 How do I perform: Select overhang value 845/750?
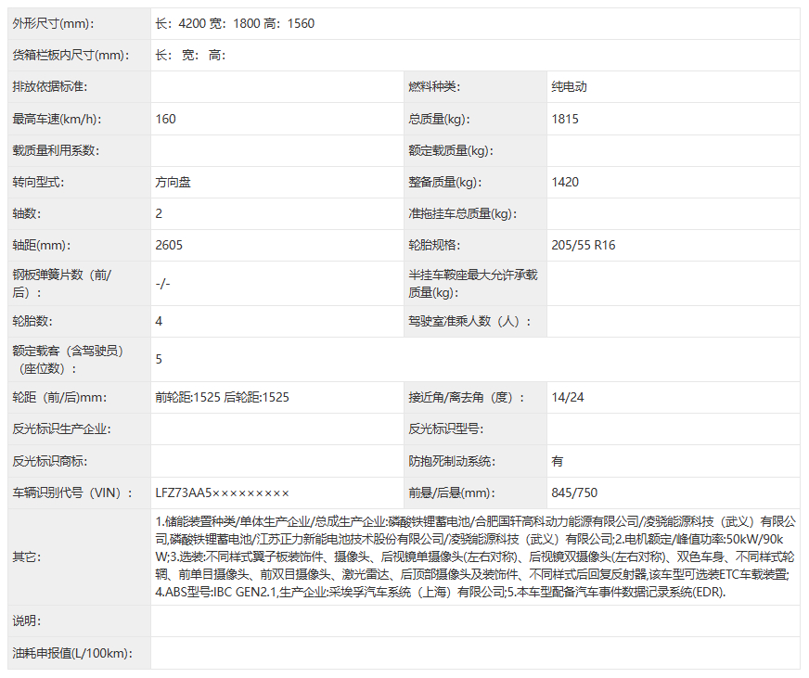click(574, 493)
